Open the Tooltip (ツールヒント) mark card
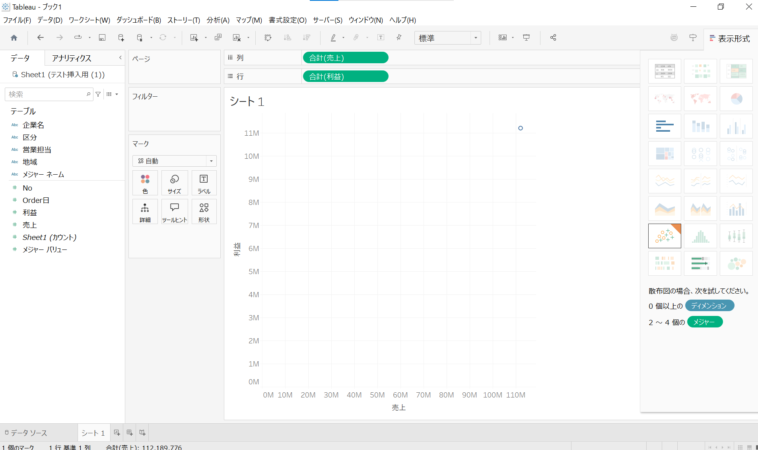This screenshot has height=450, width=758. click(174, 212)
